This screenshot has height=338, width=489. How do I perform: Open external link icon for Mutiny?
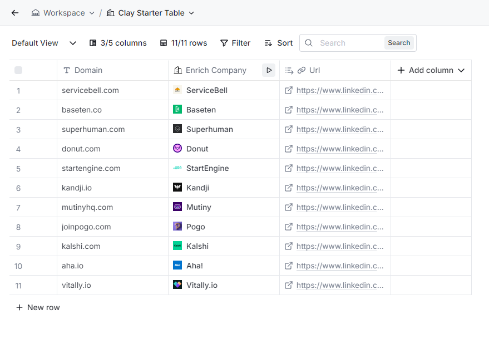[289, 208]
